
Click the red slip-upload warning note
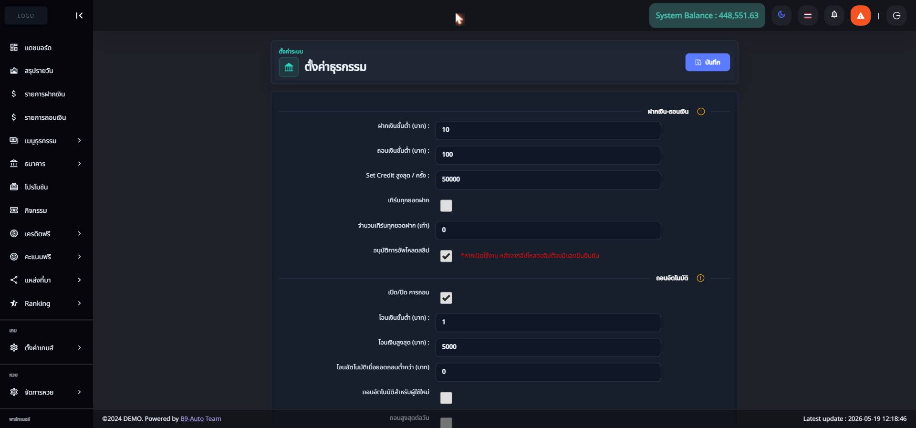tap(530, 256)
